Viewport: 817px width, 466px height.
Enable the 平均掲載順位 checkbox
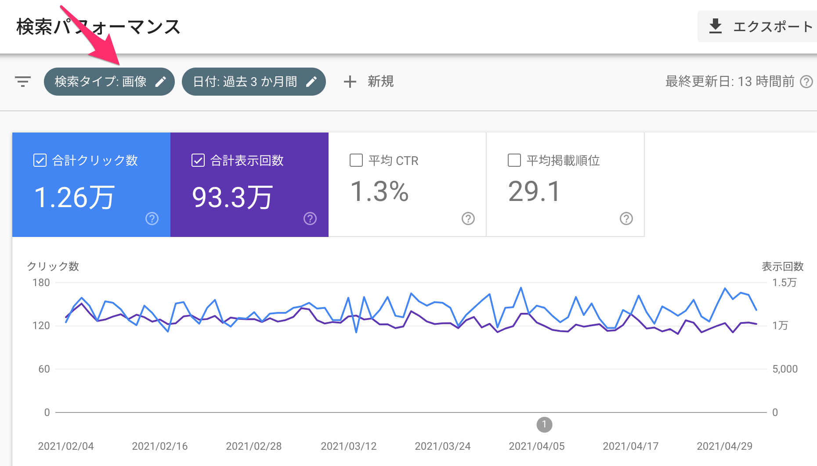pyautogui.click(x=514, y=160)
